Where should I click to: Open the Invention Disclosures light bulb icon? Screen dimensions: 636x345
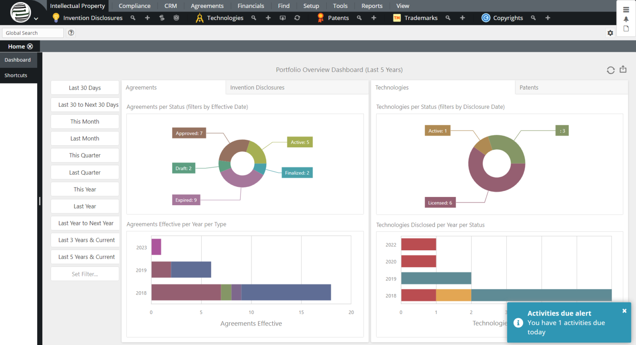tap(56, 18)
